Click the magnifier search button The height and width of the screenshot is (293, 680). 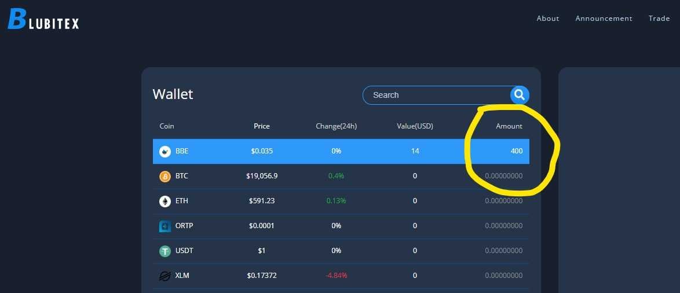[x=520, y=95]
